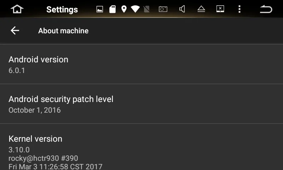Screen dimensions: 283x170
Task: Tap the GPS location pin icon
Action: coord(124,9)
